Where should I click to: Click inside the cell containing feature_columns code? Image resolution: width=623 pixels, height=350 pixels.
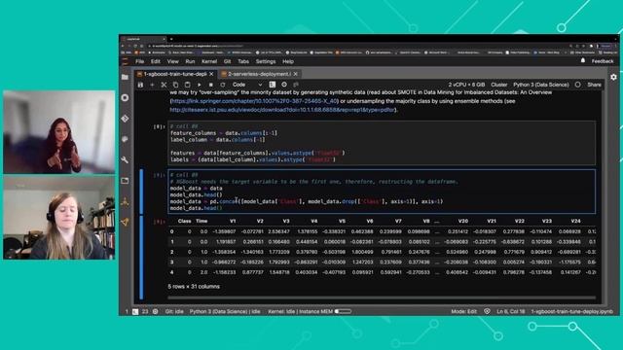click(x=382, y=143)
